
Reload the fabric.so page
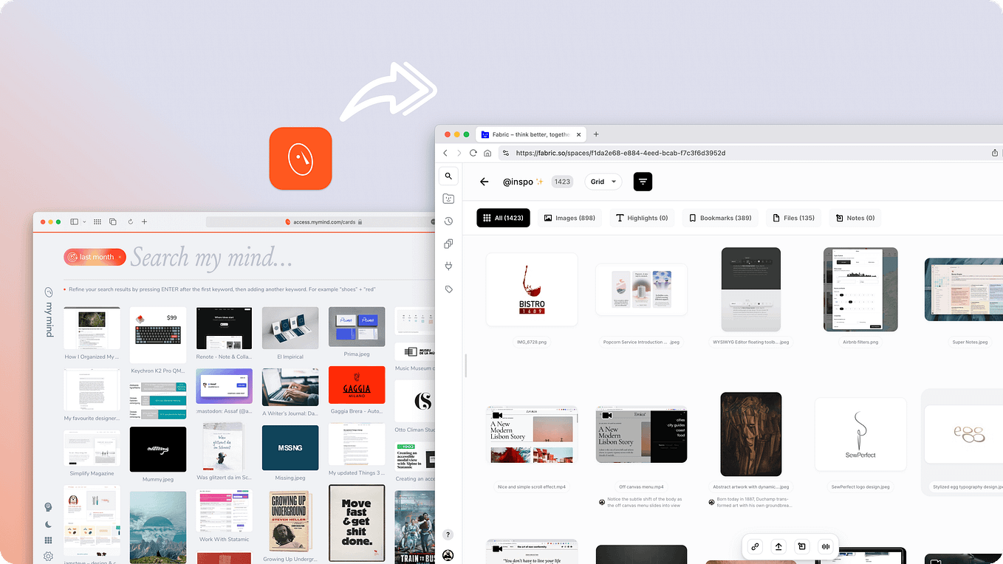pyautogui.click(x=473, y=153)
